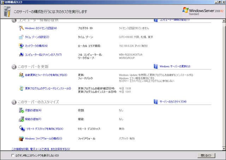This screenshot has height=160, width=226.
Task: Minimize the 初期構成タスク window
Action: coord(216,2)
